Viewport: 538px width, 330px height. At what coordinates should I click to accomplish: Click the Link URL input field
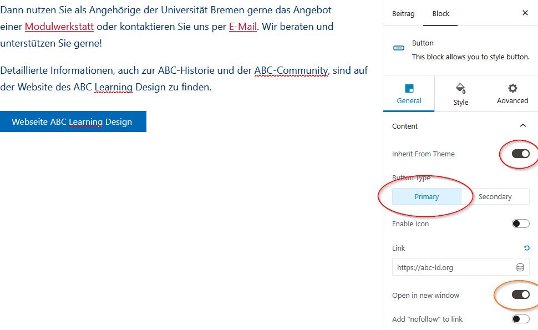tap(452, 267)
